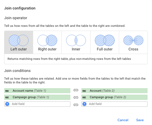The image size is (152, 125).
Task: Select the Right outer label option
Action: 47,49
